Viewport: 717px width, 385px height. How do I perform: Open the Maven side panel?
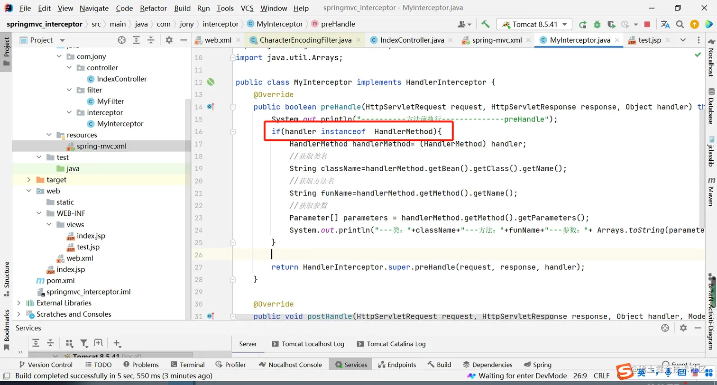(x=711, y=191)
